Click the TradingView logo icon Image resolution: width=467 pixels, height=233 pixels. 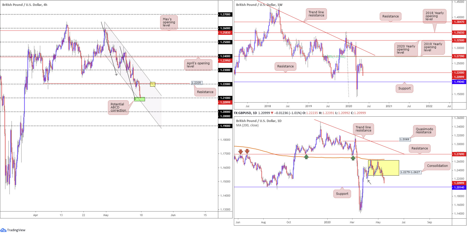(3, 230)
